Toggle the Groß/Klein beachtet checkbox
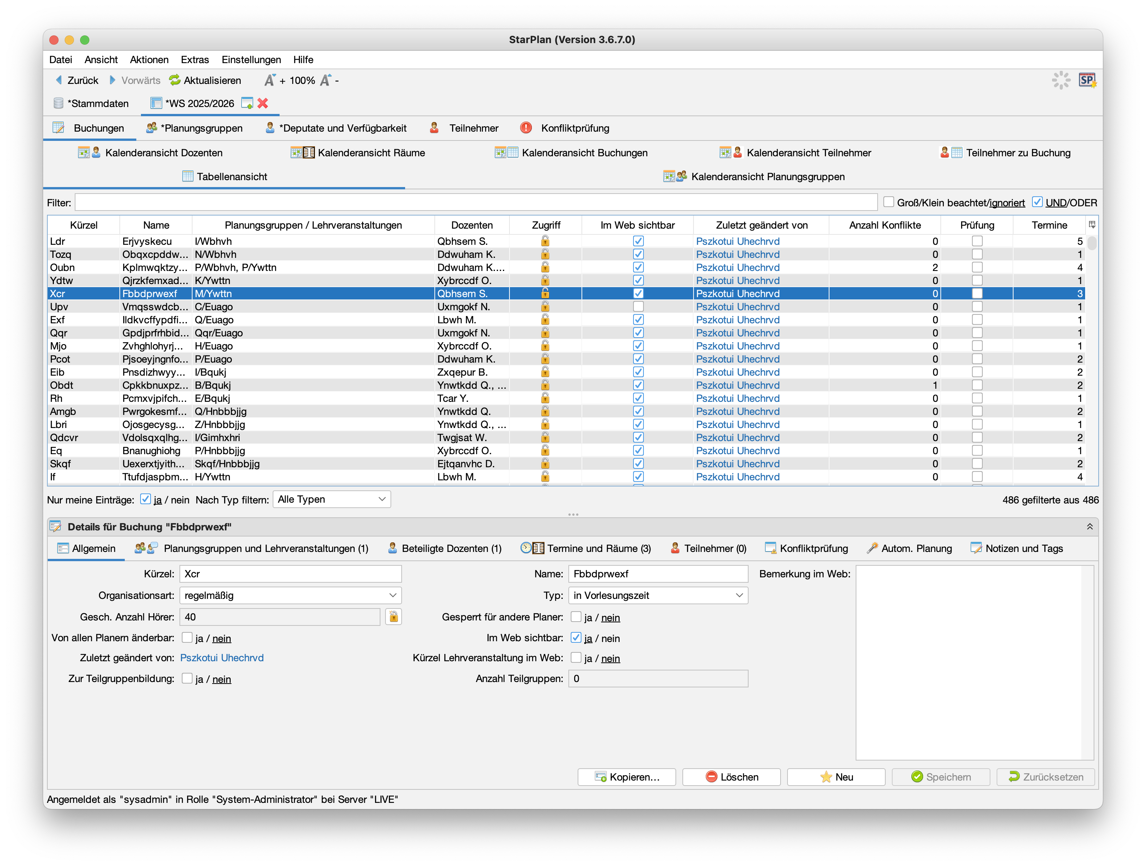Image resolution: width=1146 pixels, height=866 pixels. point(888,202)
